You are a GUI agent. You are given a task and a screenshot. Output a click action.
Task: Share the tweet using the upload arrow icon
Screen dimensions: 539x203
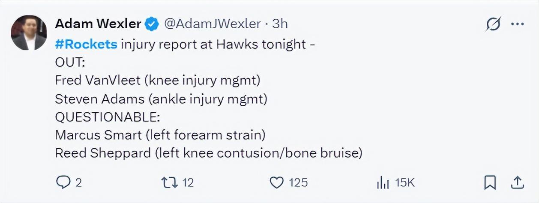518,182
